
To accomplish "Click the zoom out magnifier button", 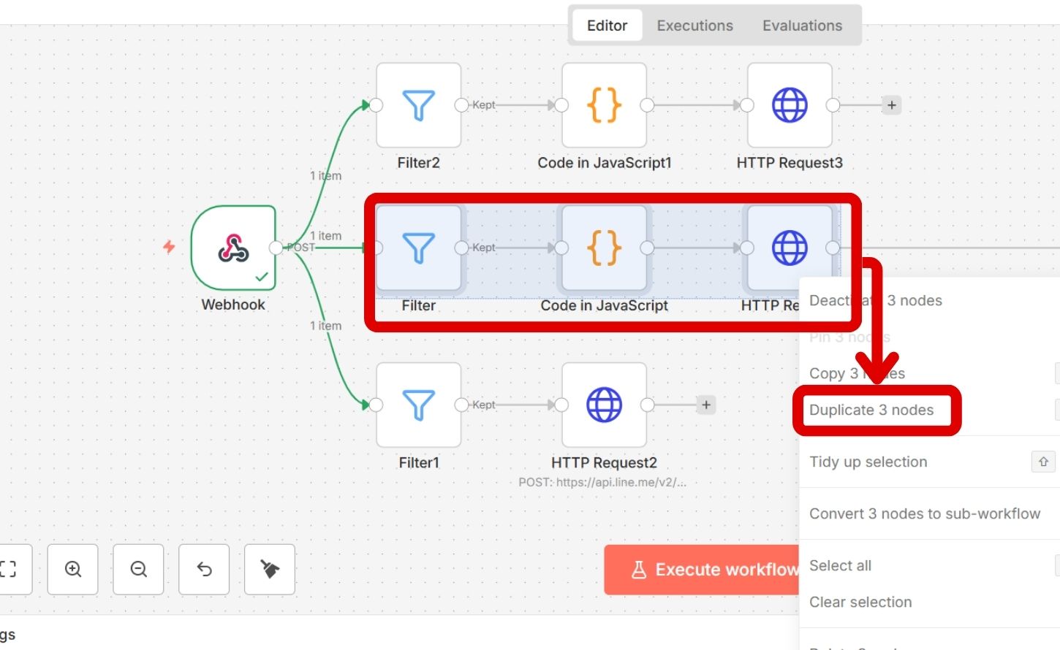I will [x=138, y=569].
